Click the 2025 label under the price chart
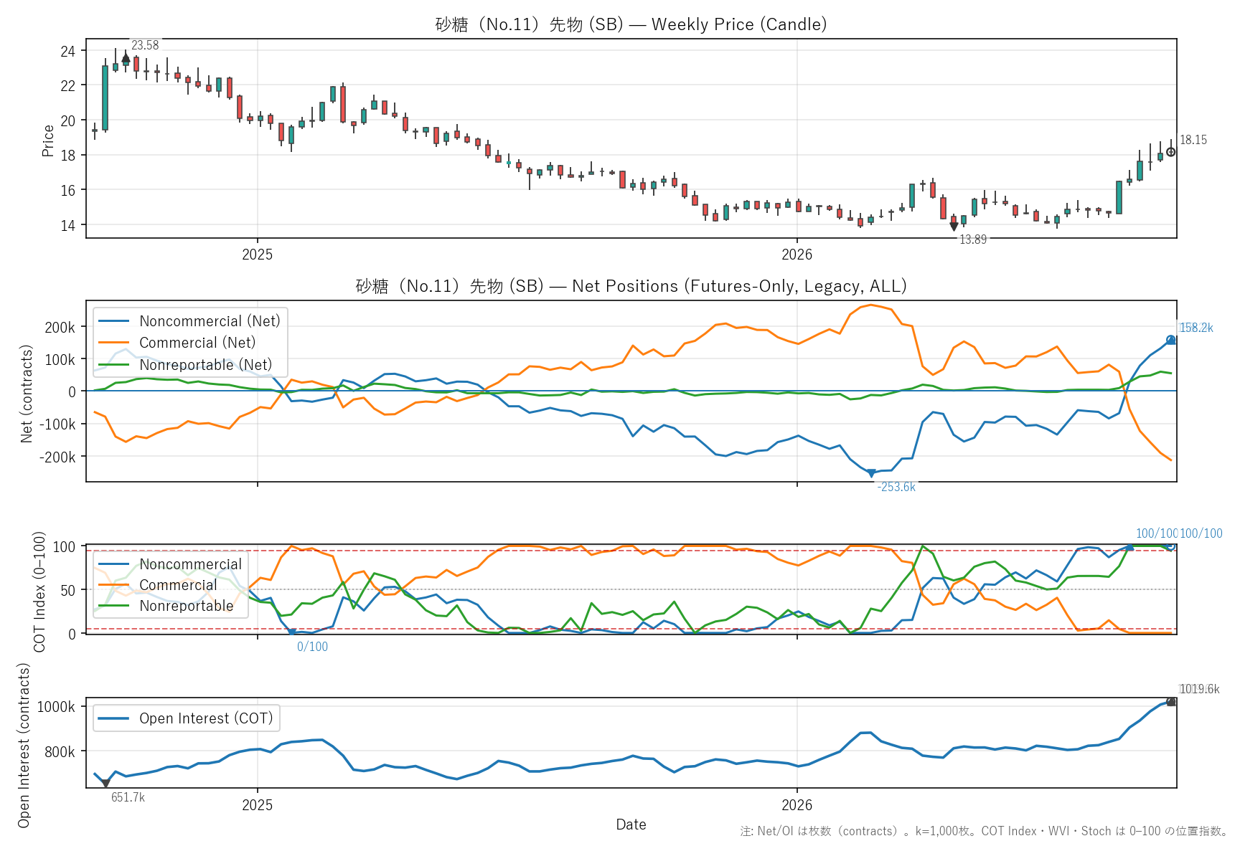Screen dimensions: 1240x846 [x=257, y=255]
